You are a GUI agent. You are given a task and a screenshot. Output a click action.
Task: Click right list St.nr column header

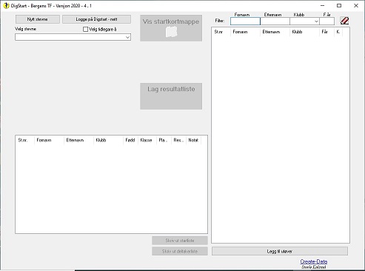(x=221, y=32)
